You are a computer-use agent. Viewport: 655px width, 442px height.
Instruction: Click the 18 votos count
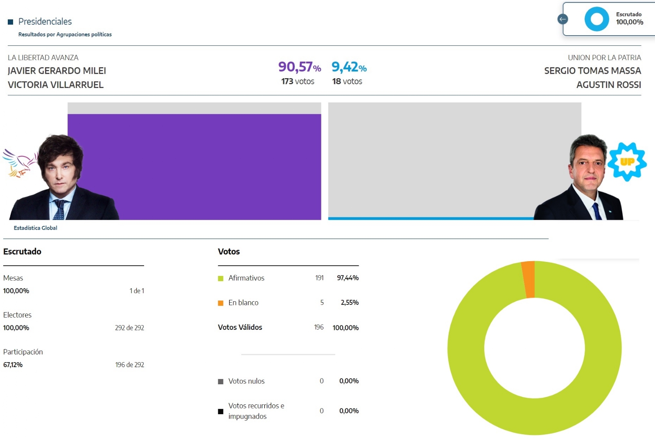[347, 81]
